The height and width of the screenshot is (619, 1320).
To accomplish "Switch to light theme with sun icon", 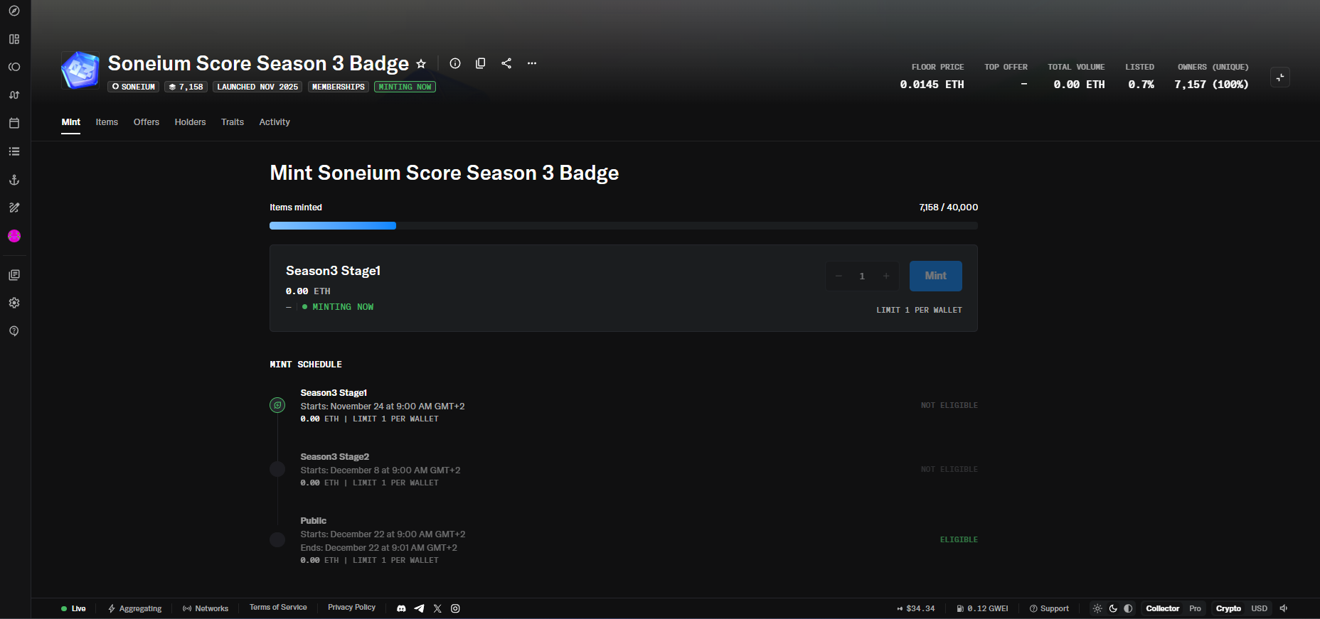I will pyautogui.click(x=1097, y=608).
